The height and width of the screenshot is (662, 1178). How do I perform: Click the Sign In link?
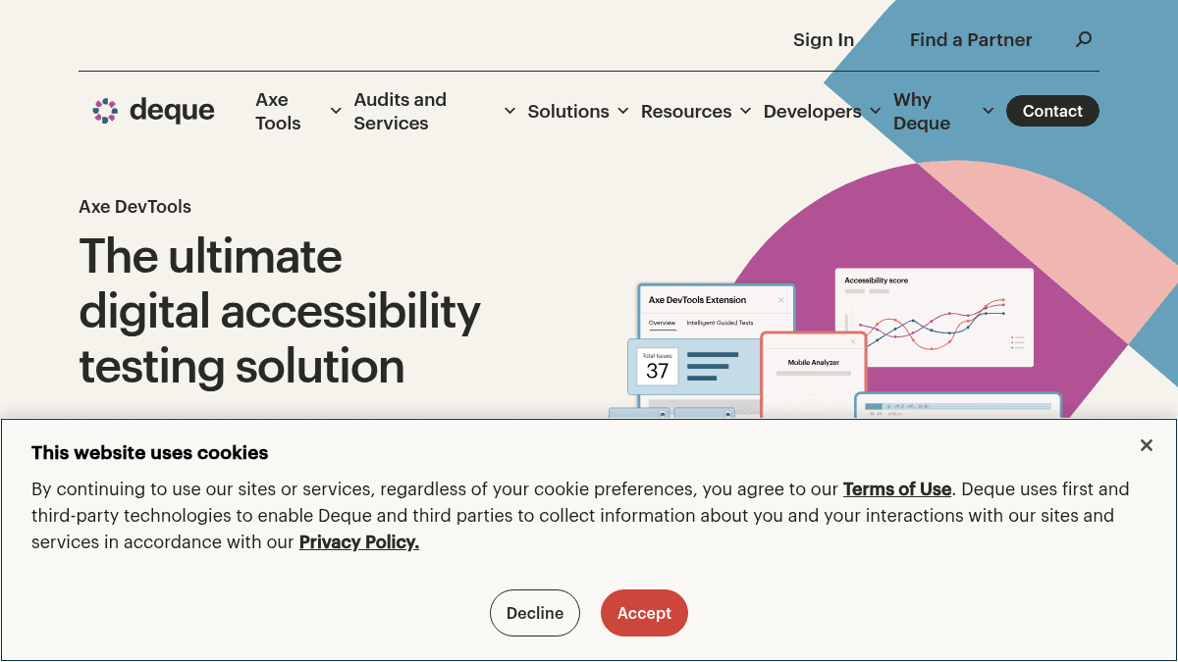[824, 40]
